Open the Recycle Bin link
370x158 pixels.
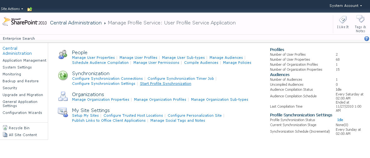[x=19, y=128]
